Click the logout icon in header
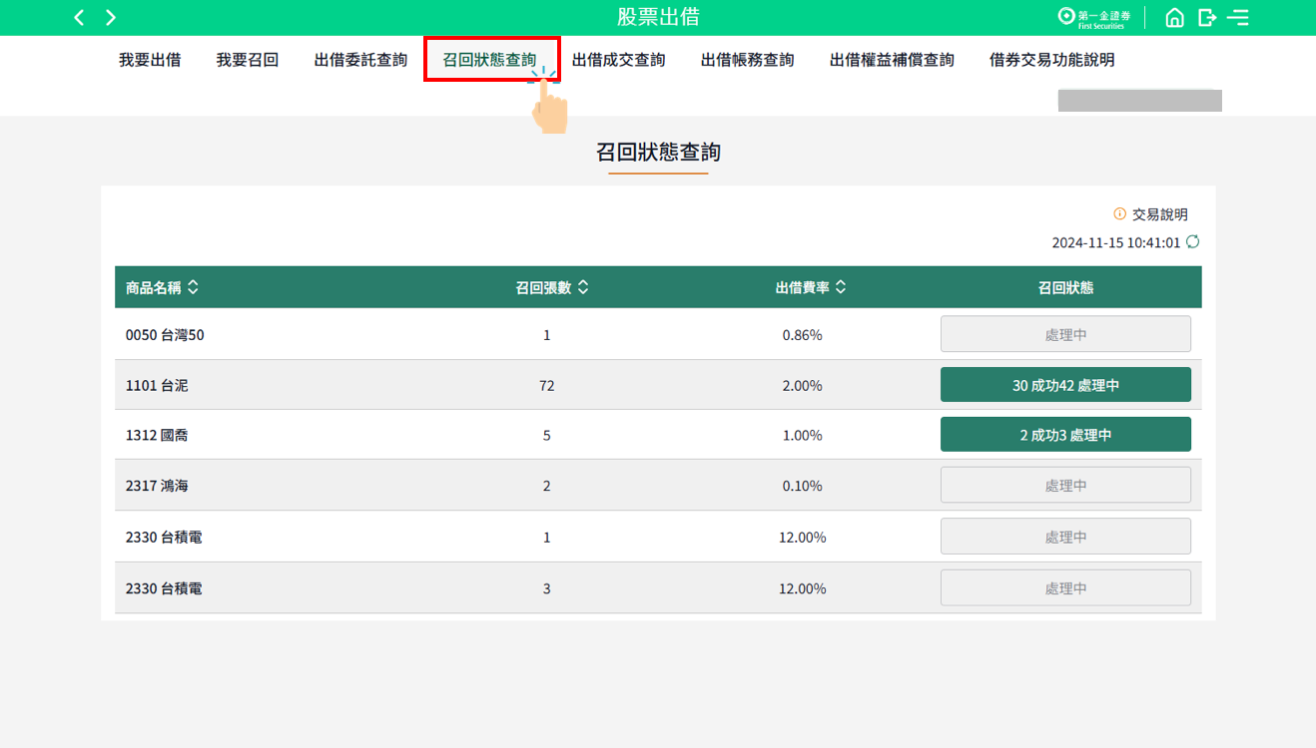 pyautogui.click(x=1207, y=18)
